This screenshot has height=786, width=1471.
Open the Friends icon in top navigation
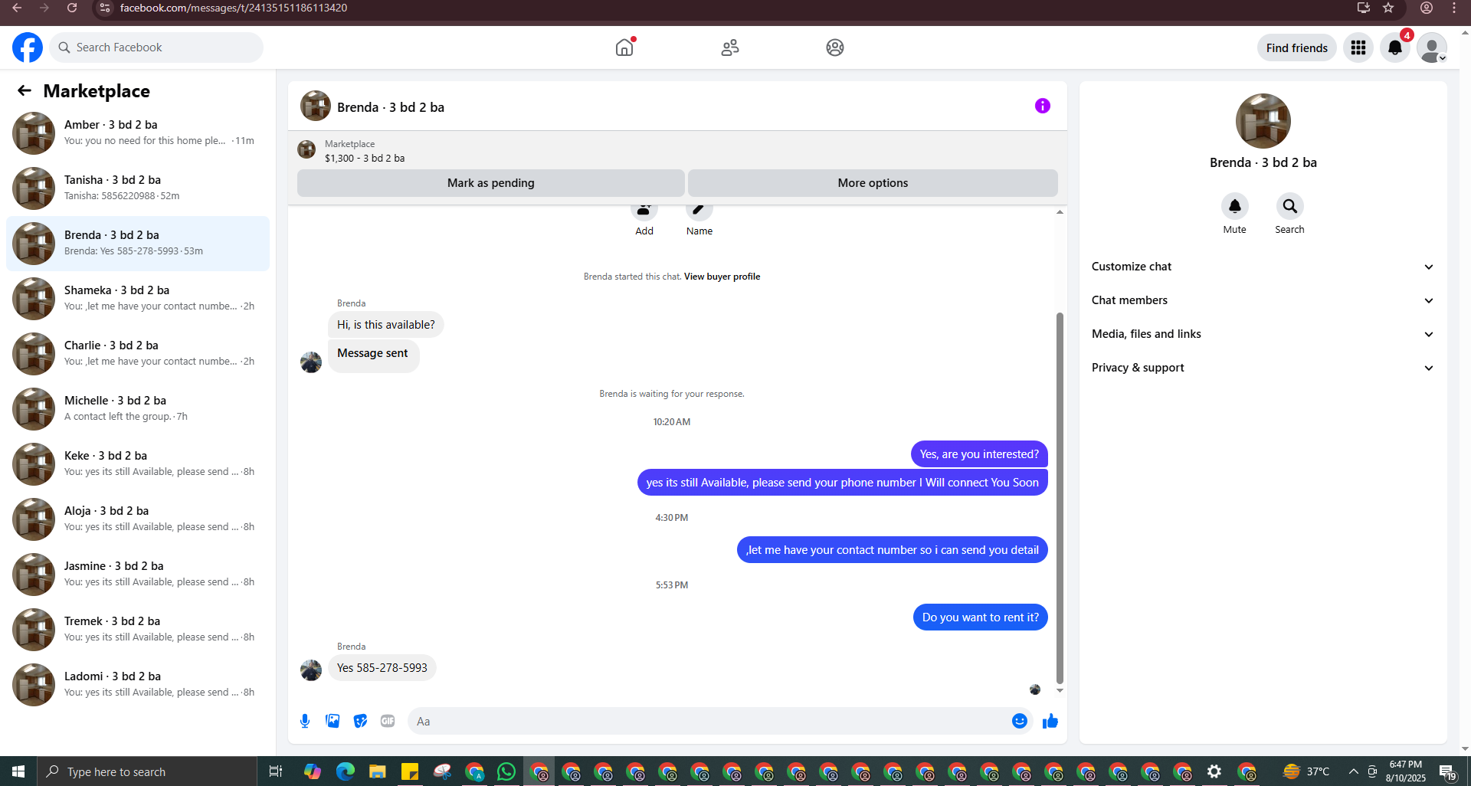pos(730,47)
